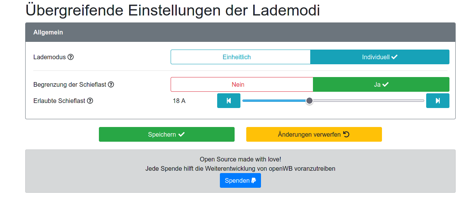
Task: Click the Übergreifende Einstellungen der Lademodi heading
Action: pyautogui.click(x=173, y=10)
